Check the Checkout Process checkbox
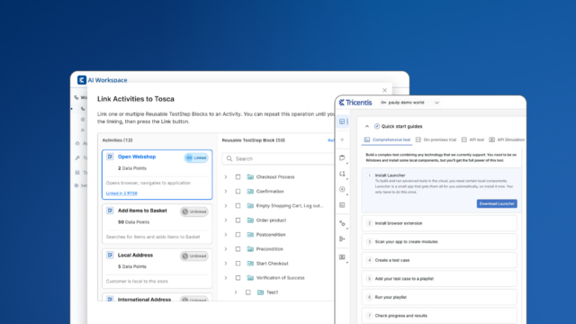The width and height of the screenshot is (576, 324). (x=238, y=177)
